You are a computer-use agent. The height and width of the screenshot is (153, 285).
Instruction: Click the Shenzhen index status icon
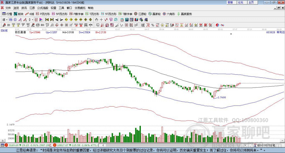(55, 145)
